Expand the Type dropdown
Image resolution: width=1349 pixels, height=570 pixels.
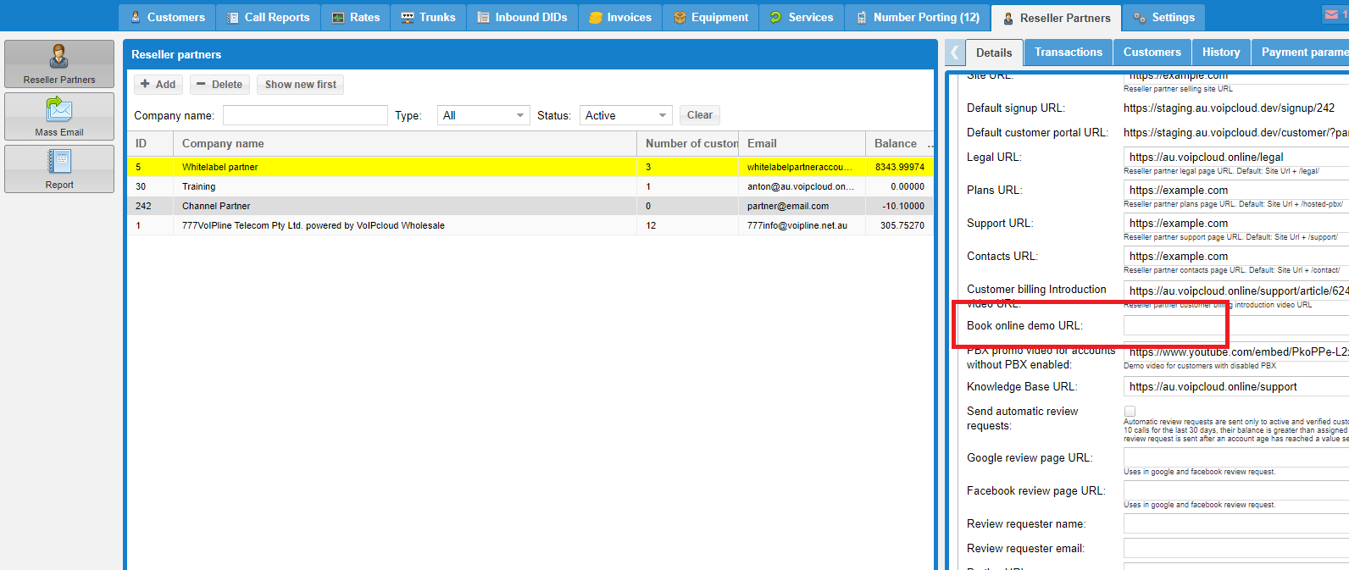click(483, 115)
